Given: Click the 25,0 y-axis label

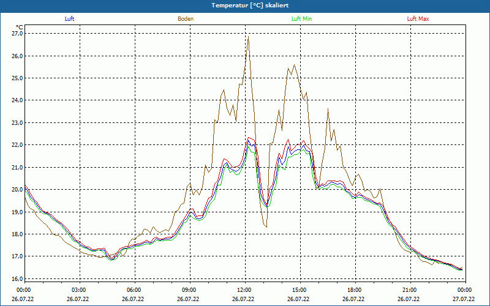Looking at the screenshot, I should (x=18, y=78).
